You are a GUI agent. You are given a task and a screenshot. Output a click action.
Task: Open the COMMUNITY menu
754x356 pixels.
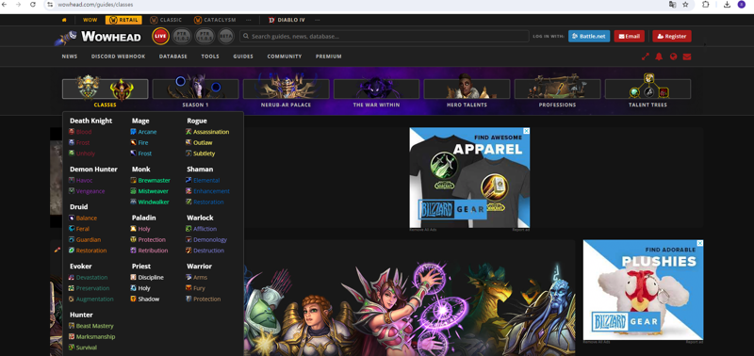tap(285, 57)
